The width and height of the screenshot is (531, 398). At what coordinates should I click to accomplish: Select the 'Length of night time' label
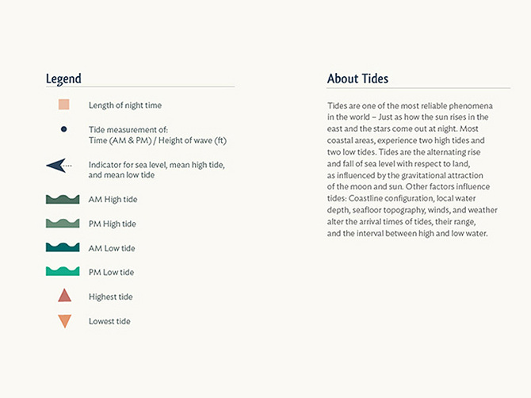pyautogui.click(x=125, y=105)
